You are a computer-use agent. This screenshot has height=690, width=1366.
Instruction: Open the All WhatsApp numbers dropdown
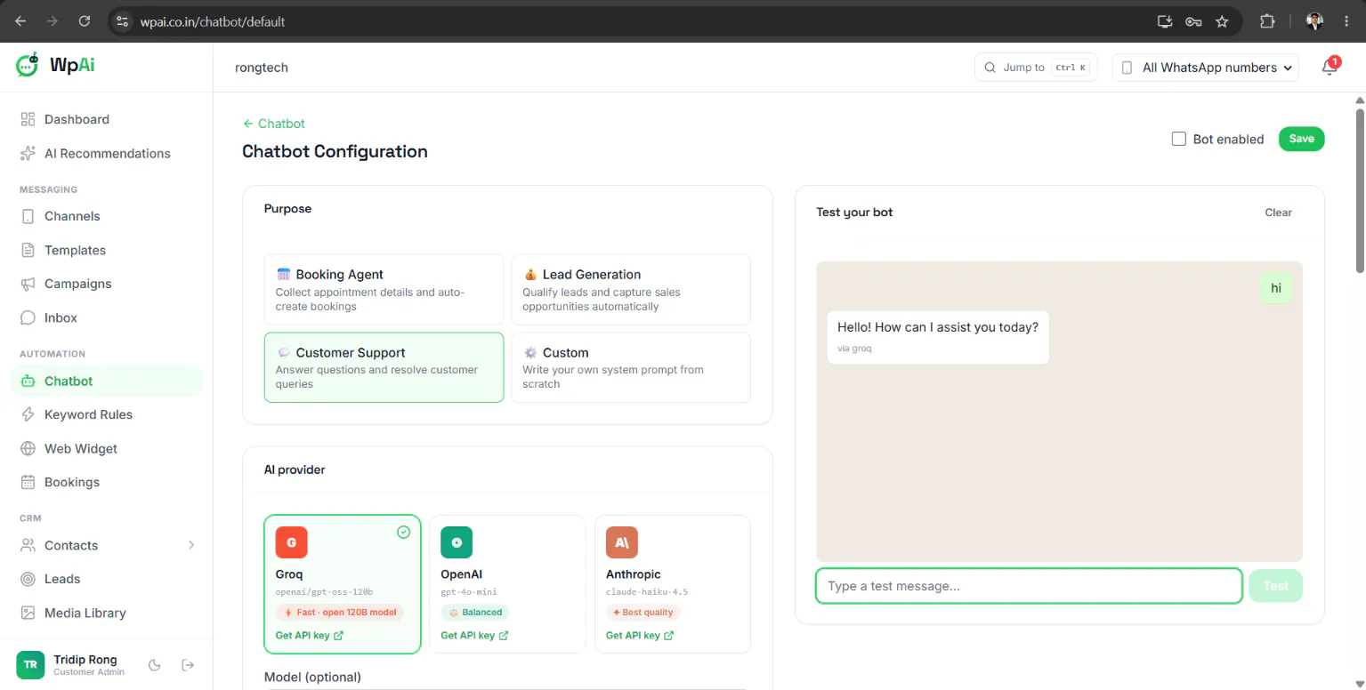tap(1205, 68)
